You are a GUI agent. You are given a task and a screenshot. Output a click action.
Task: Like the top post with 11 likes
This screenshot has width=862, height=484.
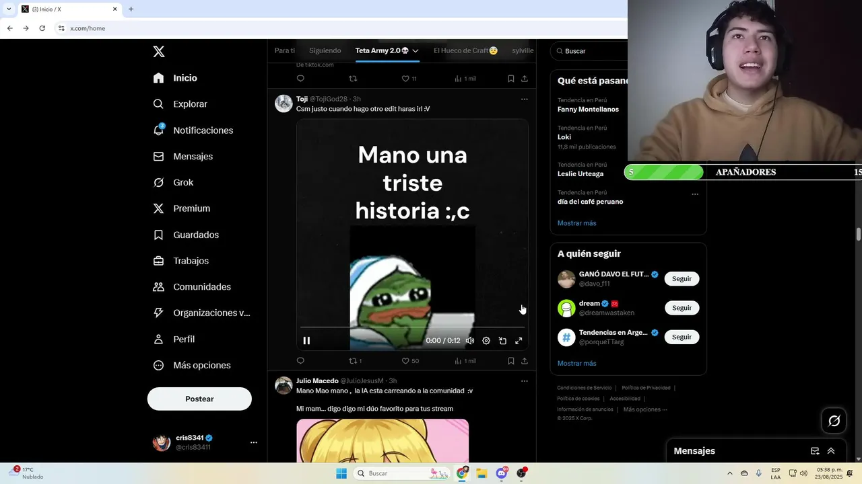point(409,79)
